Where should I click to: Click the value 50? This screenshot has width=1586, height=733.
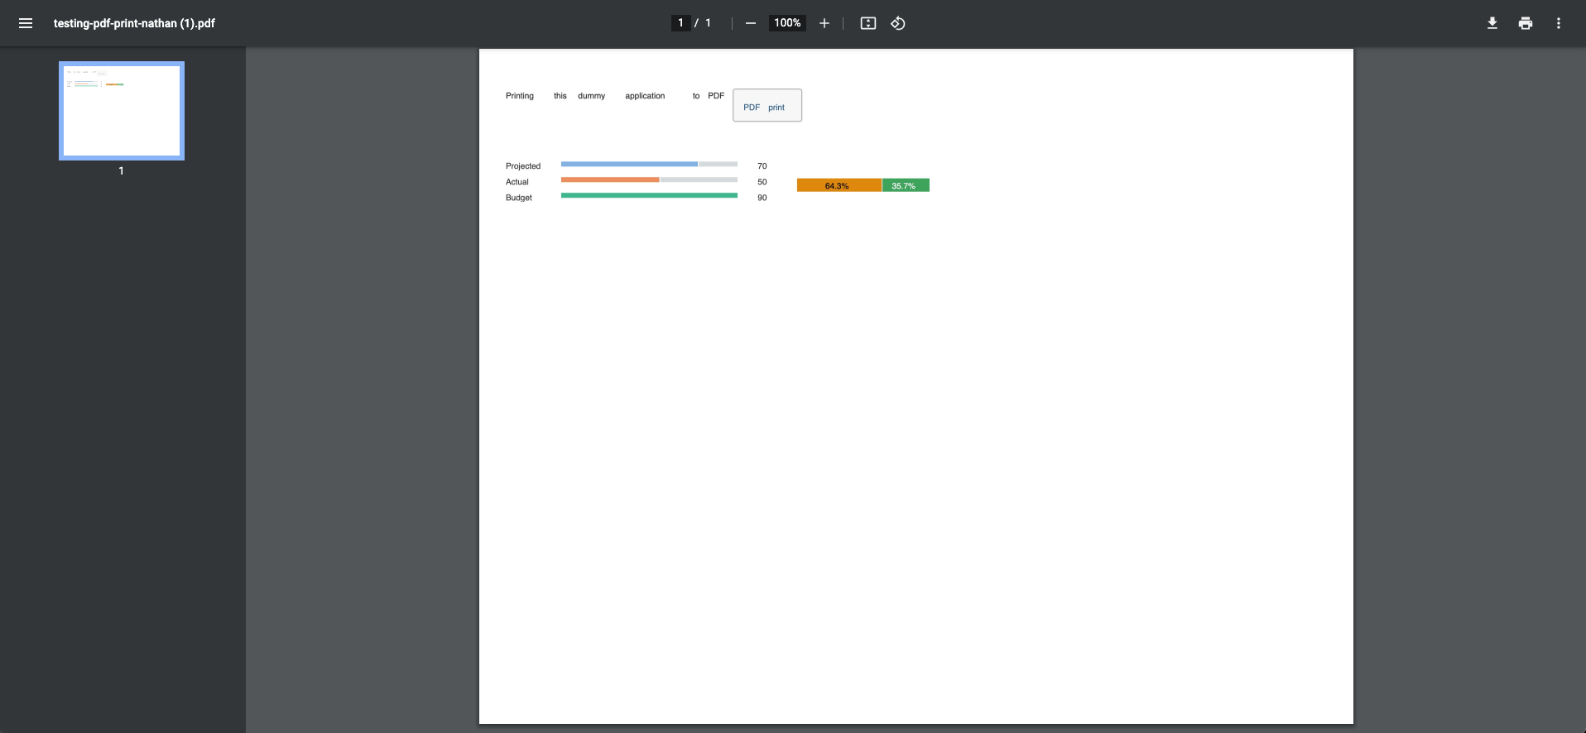(x=762, y=182)
